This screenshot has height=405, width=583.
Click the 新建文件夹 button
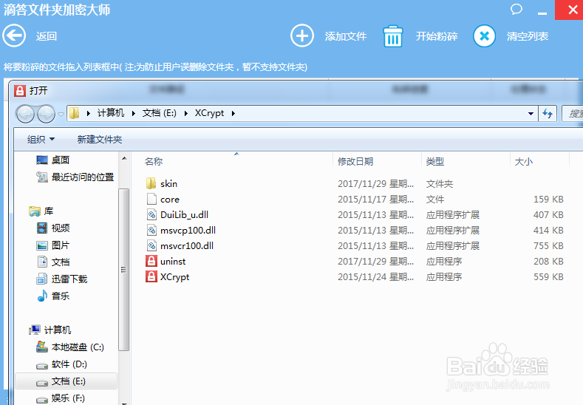click(100, 140)
